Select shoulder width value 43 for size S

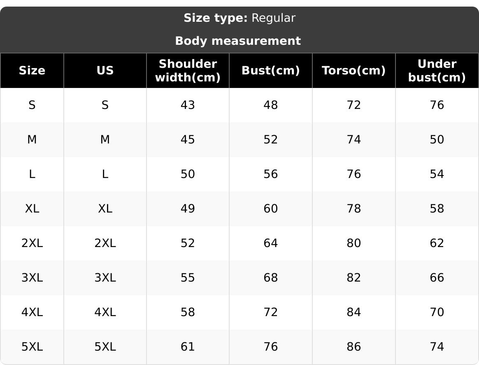(188, 105)
